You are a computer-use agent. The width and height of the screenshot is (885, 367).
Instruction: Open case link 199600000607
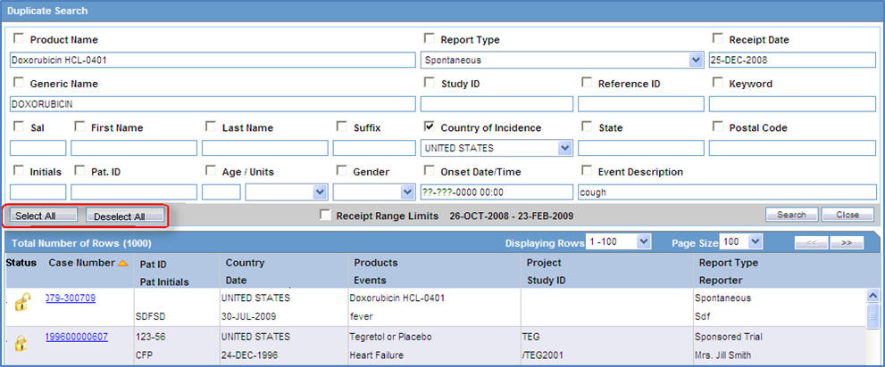tap(77, 337)
